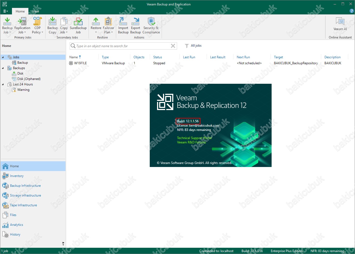Clear the search field with X

(173, 46)
